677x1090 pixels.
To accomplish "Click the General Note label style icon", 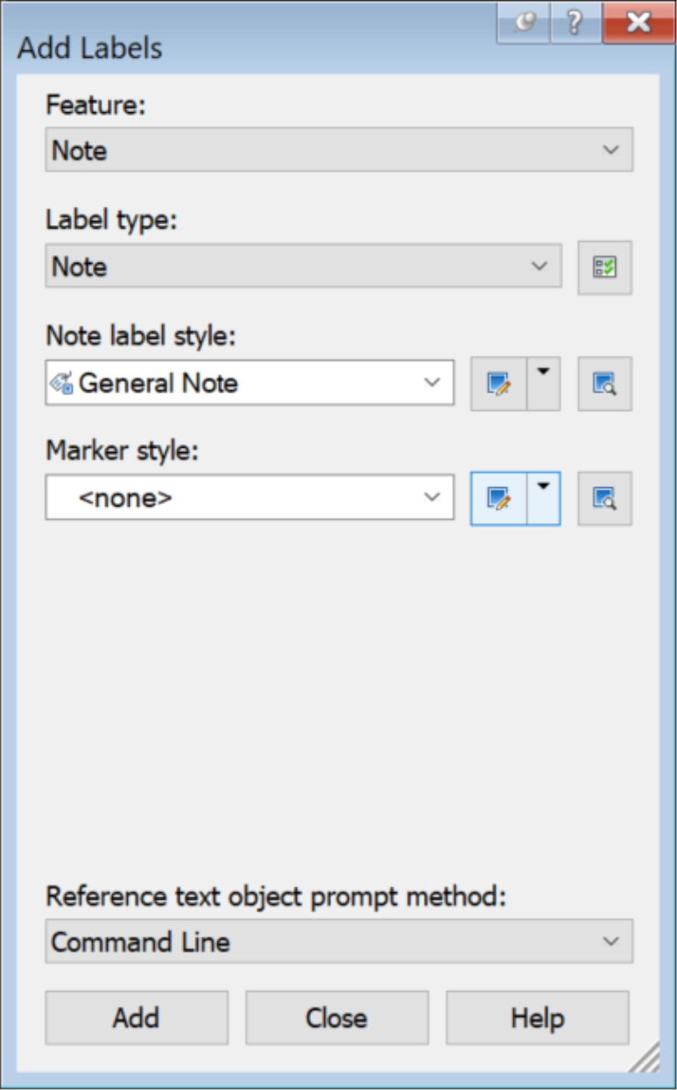I will 61,383.
